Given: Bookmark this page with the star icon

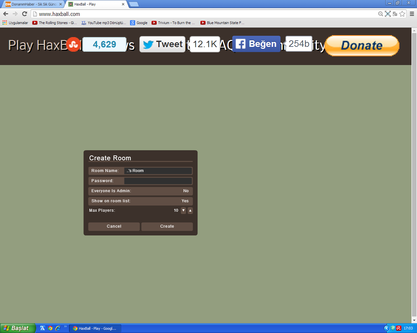Looking at the screenshot, I should [x=402, y=14].
